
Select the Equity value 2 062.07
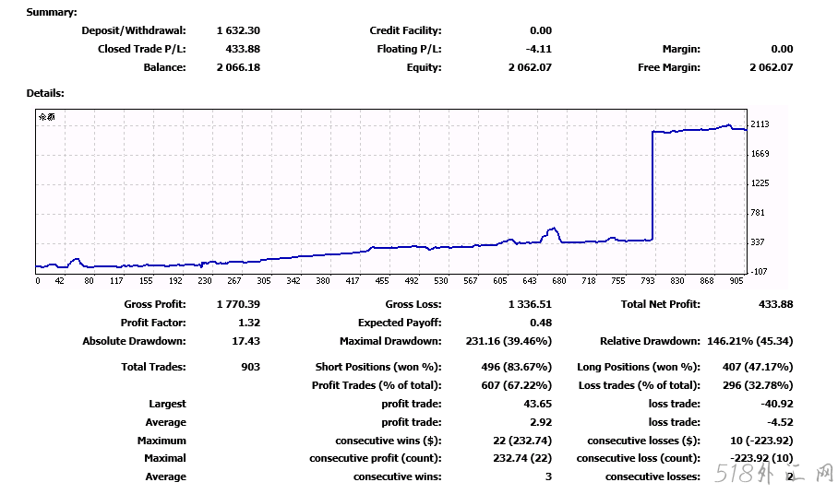[x=530, y=67]
